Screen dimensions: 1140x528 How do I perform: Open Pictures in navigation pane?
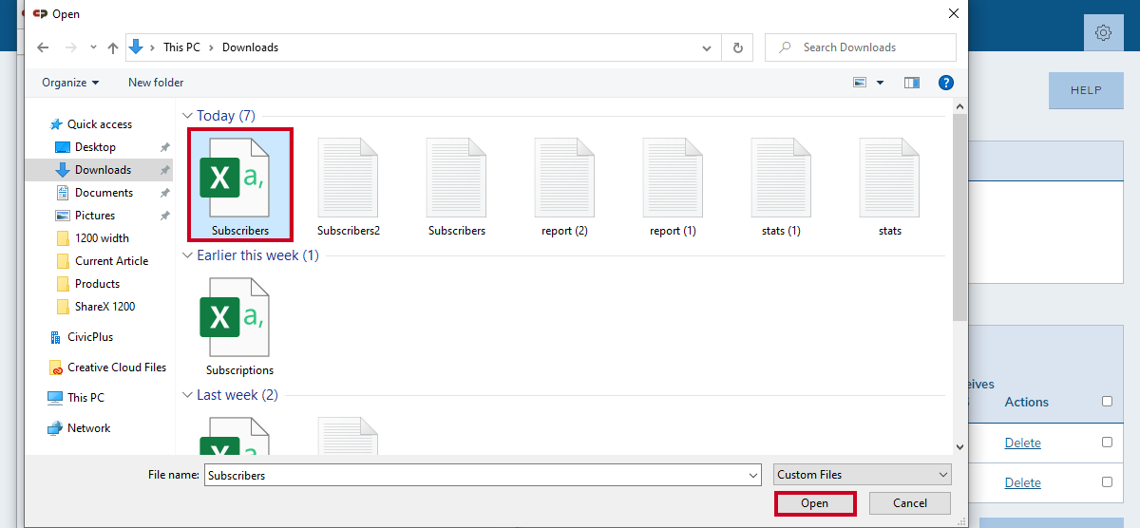[95, 216]
